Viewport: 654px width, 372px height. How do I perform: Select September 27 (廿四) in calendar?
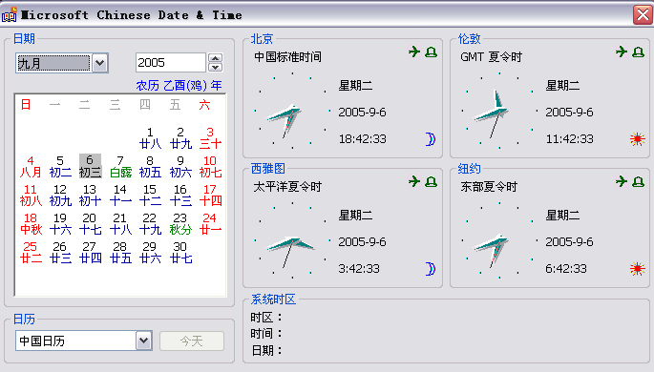(90, 253)
